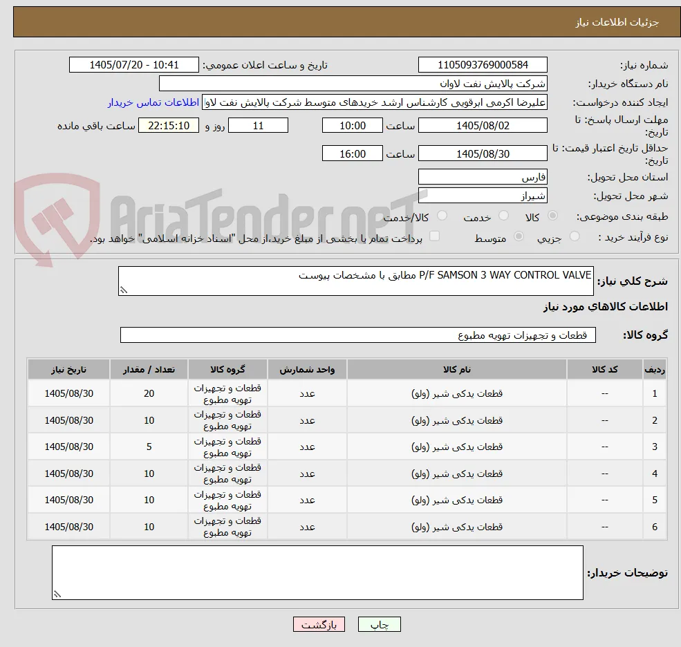This screenshot has height=647, width=681.
Task: Click item name in row 6
Action: point(457,527)
